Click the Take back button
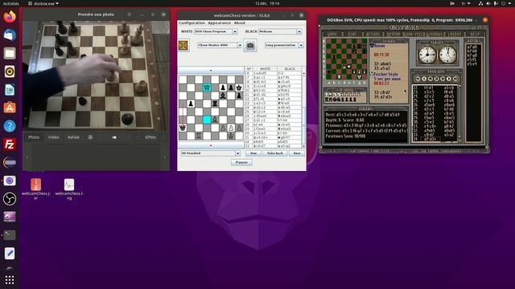Screen dimensions: 515x289 [x=275, y=153]
